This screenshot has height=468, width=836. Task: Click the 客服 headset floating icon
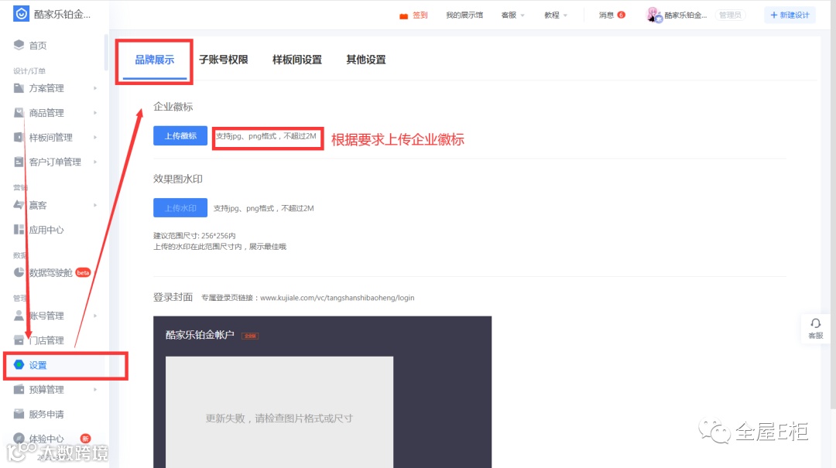click(x=816, y=323)
